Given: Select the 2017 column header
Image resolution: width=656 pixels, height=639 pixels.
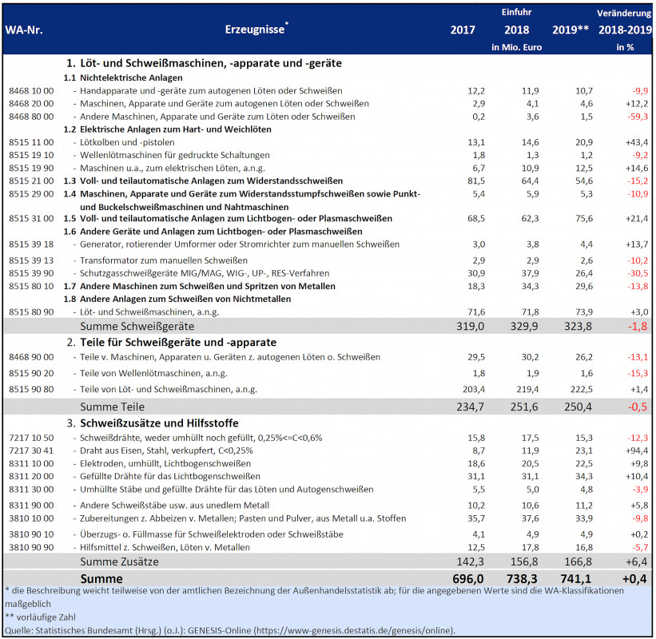Looking at the screenshot, I should 463,30.
